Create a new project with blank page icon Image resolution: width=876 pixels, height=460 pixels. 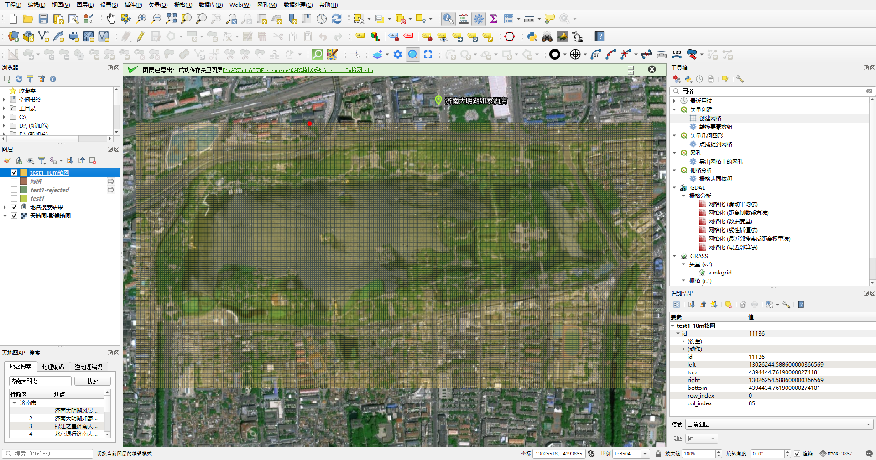13,19
